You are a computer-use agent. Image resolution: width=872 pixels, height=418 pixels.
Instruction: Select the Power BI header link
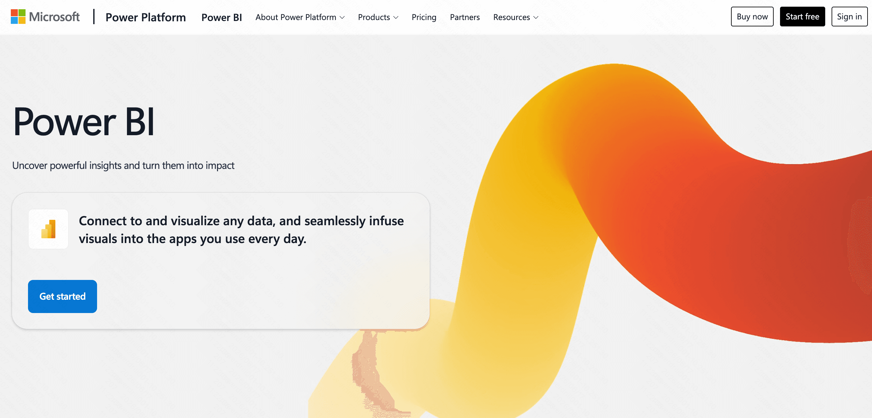click(222, 17)
